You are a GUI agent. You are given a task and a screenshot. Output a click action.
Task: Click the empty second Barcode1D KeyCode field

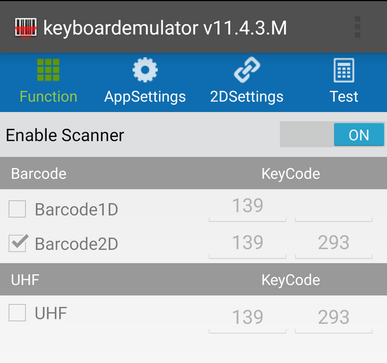point(334,208)
